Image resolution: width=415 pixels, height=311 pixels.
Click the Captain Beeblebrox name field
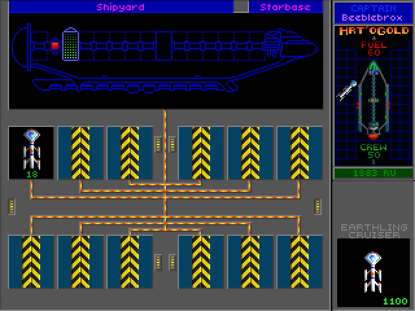(x=373, y=13)
